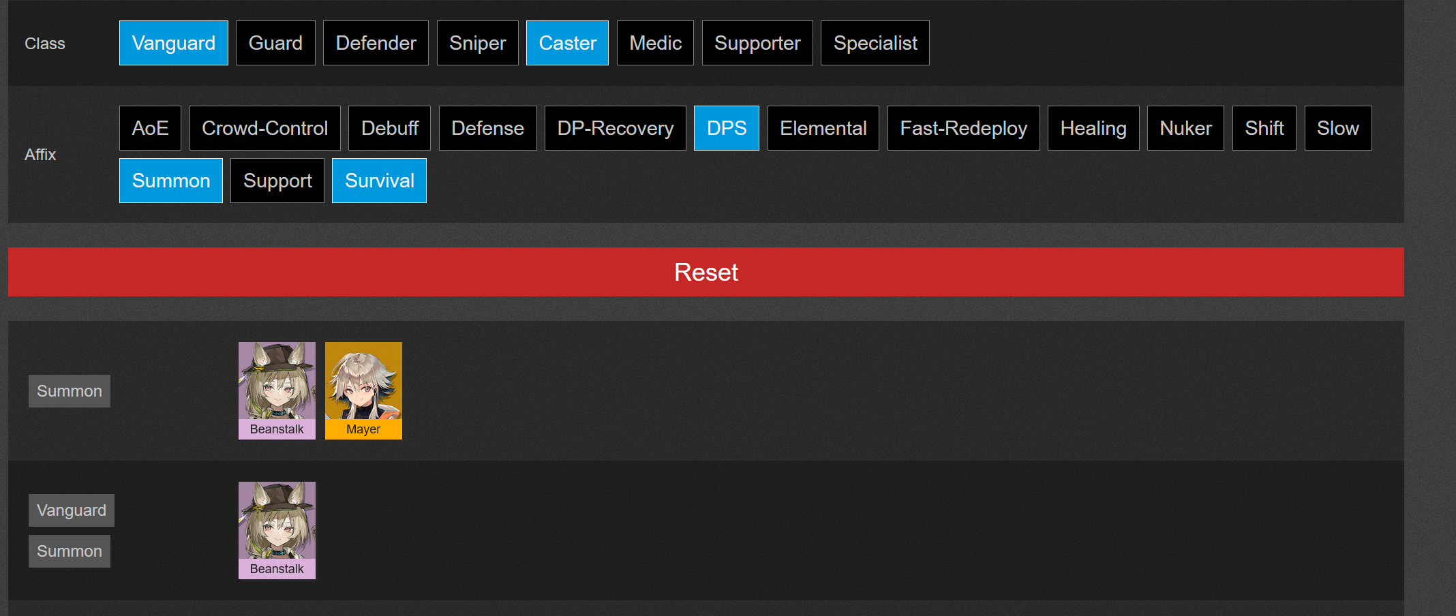
Task: Deselect the Summon affix filter
Action: pyautogui.click(x=171, y=181)
